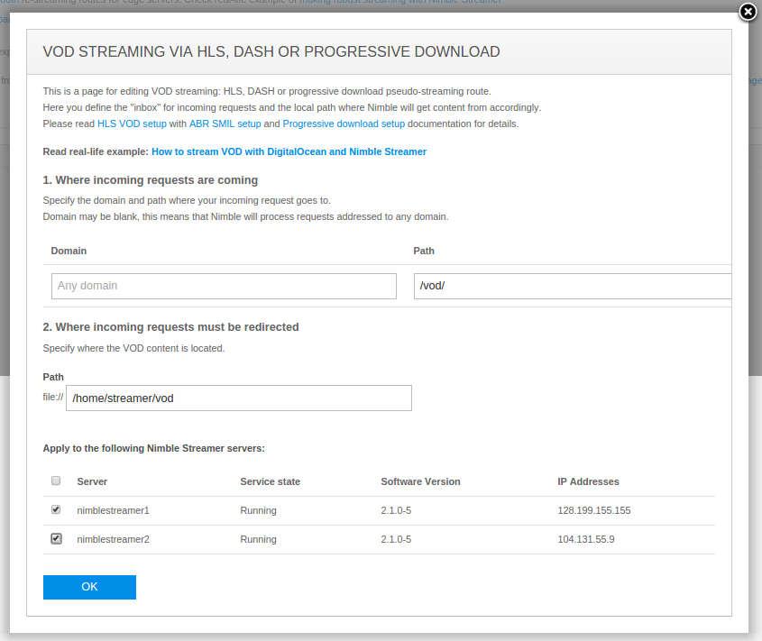Click the file:// prefix label

[x=53, y=397]
